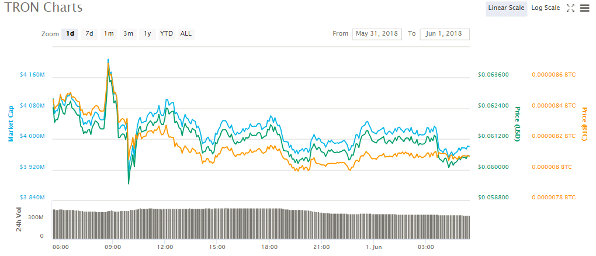Image resolution: width=596 pixels, height=256 pixels.
Task: Click the 09:00 time axis label
Action: click(113, 247)
